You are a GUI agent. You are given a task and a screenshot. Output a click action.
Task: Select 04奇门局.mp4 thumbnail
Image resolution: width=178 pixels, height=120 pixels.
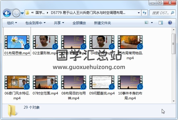pos(102,42)
